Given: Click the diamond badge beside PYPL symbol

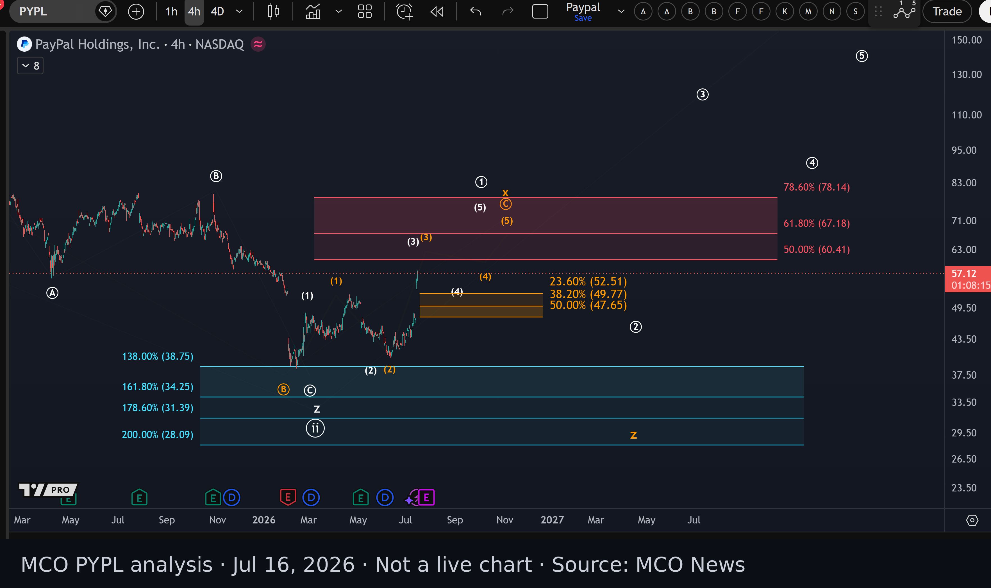Looking at the screenshot, I should pos(105,11).
